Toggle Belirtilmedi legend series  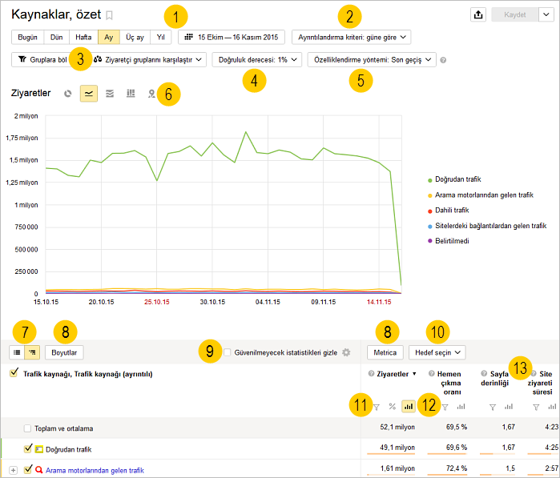(448, 241)
